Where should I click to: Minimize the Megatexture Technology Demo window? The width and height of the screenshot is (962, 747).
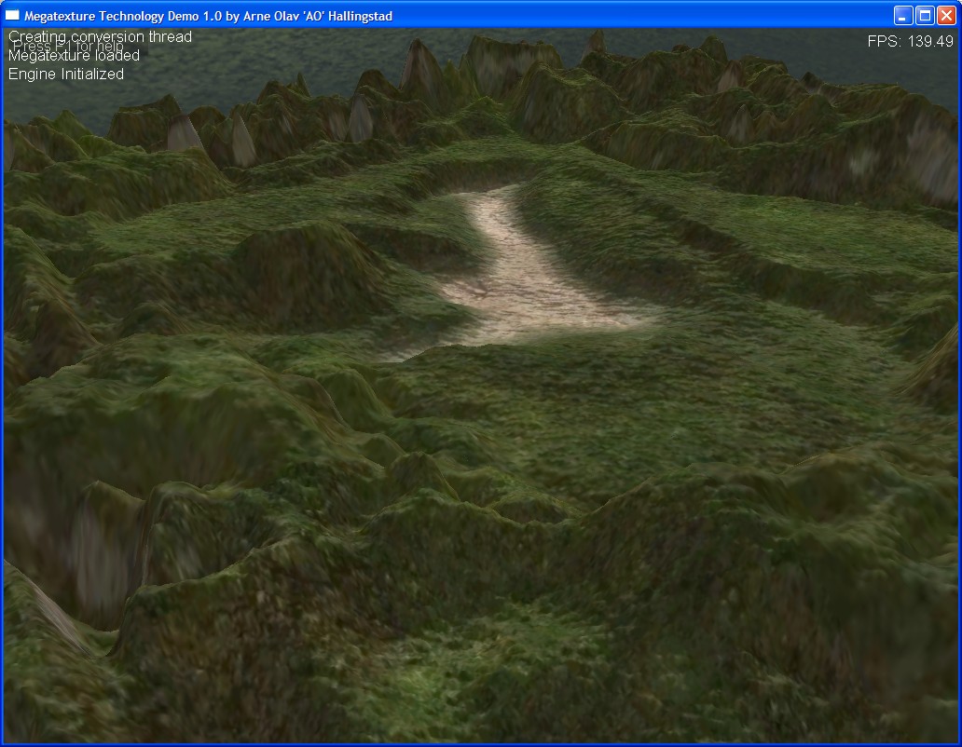(903, 15)
